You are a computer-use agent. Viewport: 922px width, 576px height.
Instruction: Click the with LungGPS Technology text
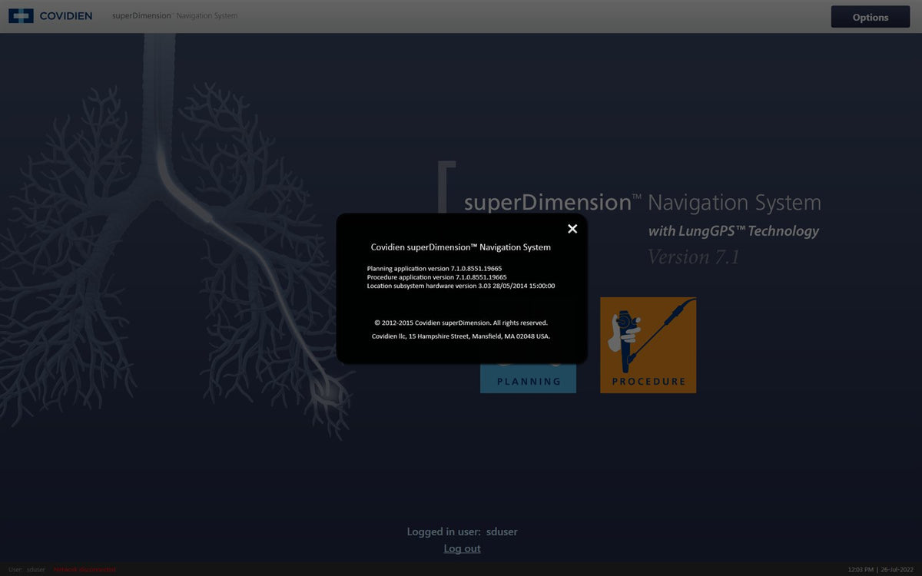pyautogui.click(x=734, y=231)
